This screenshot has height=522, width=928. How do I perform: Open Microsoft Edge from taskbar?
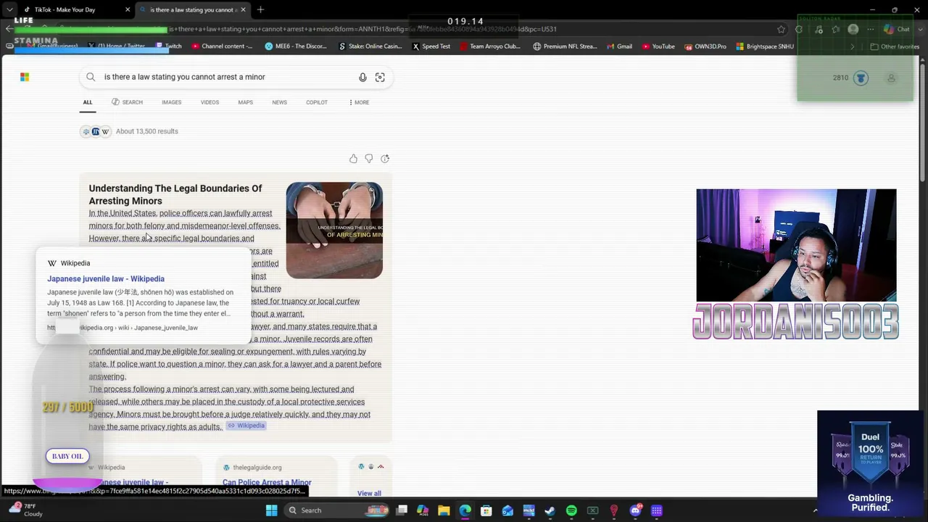[x=465, y=510]
